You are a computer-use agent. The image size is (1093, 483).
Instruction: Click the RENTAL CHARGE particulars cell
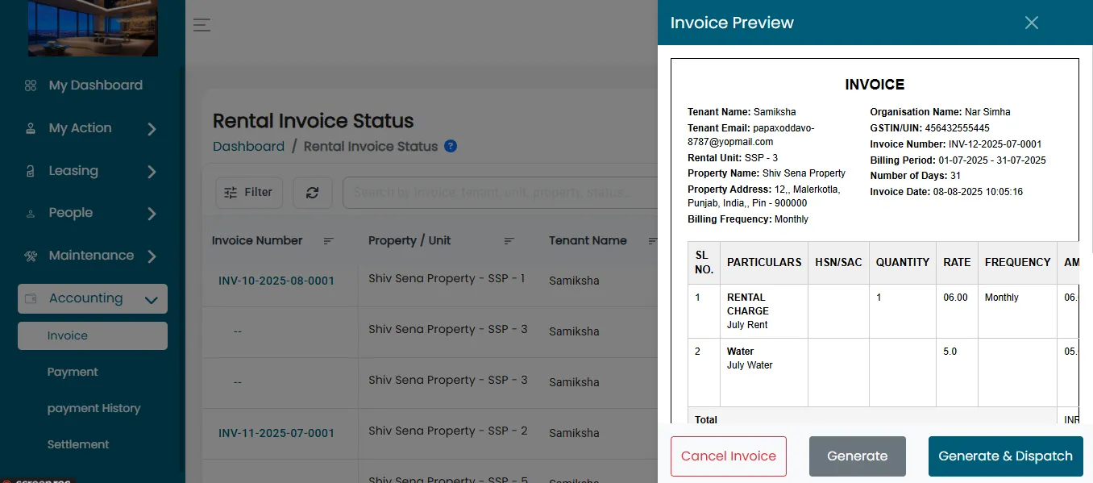click(x=764, y=311)
